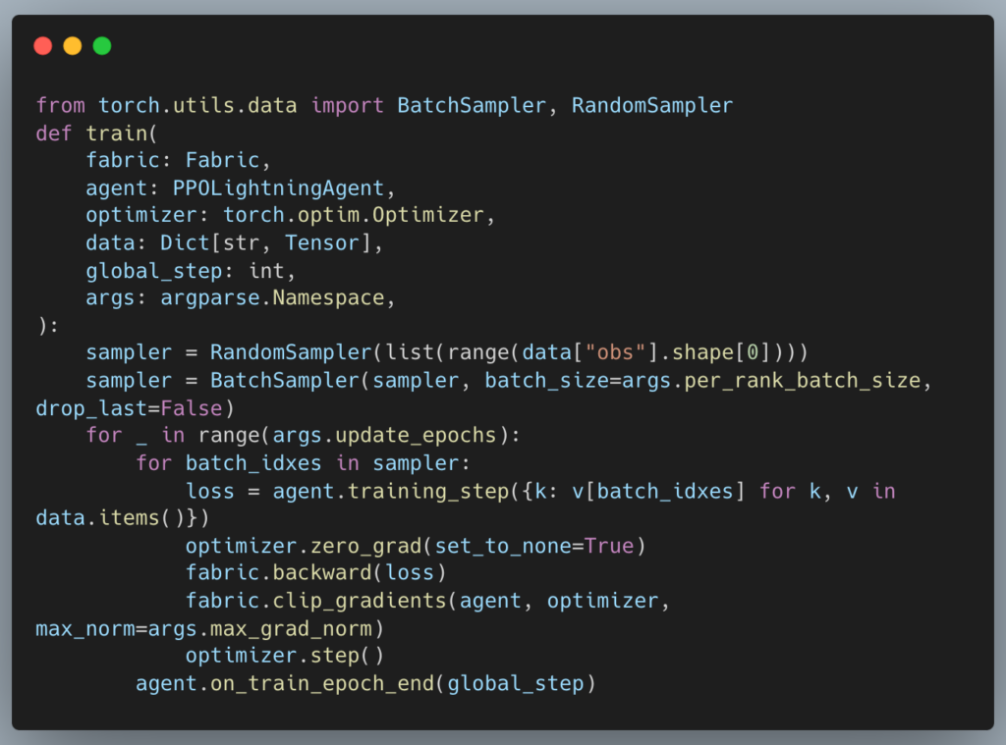This screenshot has height=745, width=1006.
Task: Click the Dict[str, Tensor] annotation
Action: [265, 243]
